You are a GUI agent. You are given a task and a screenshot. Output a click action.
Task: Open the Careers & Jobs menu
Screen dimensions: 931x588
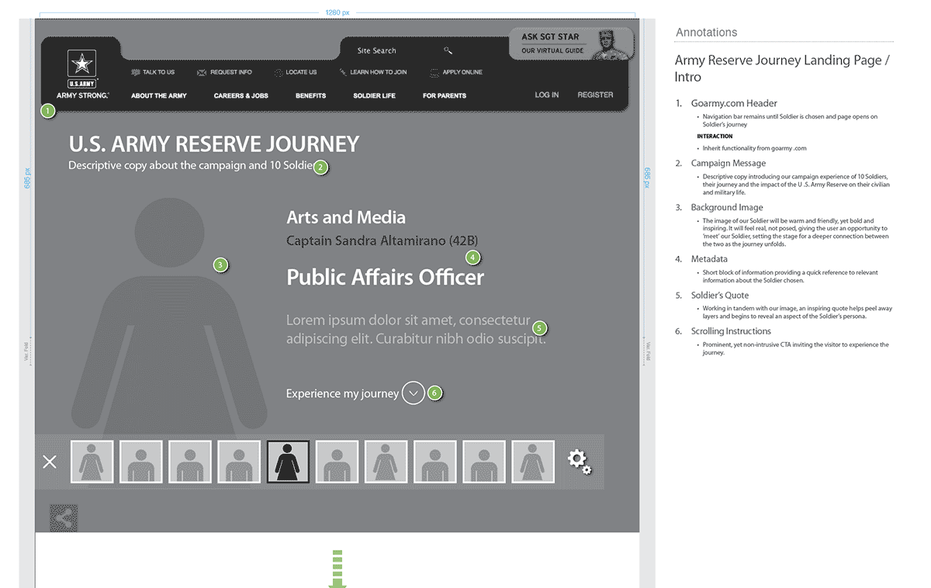pyautogui.click(x=241, y=95)
